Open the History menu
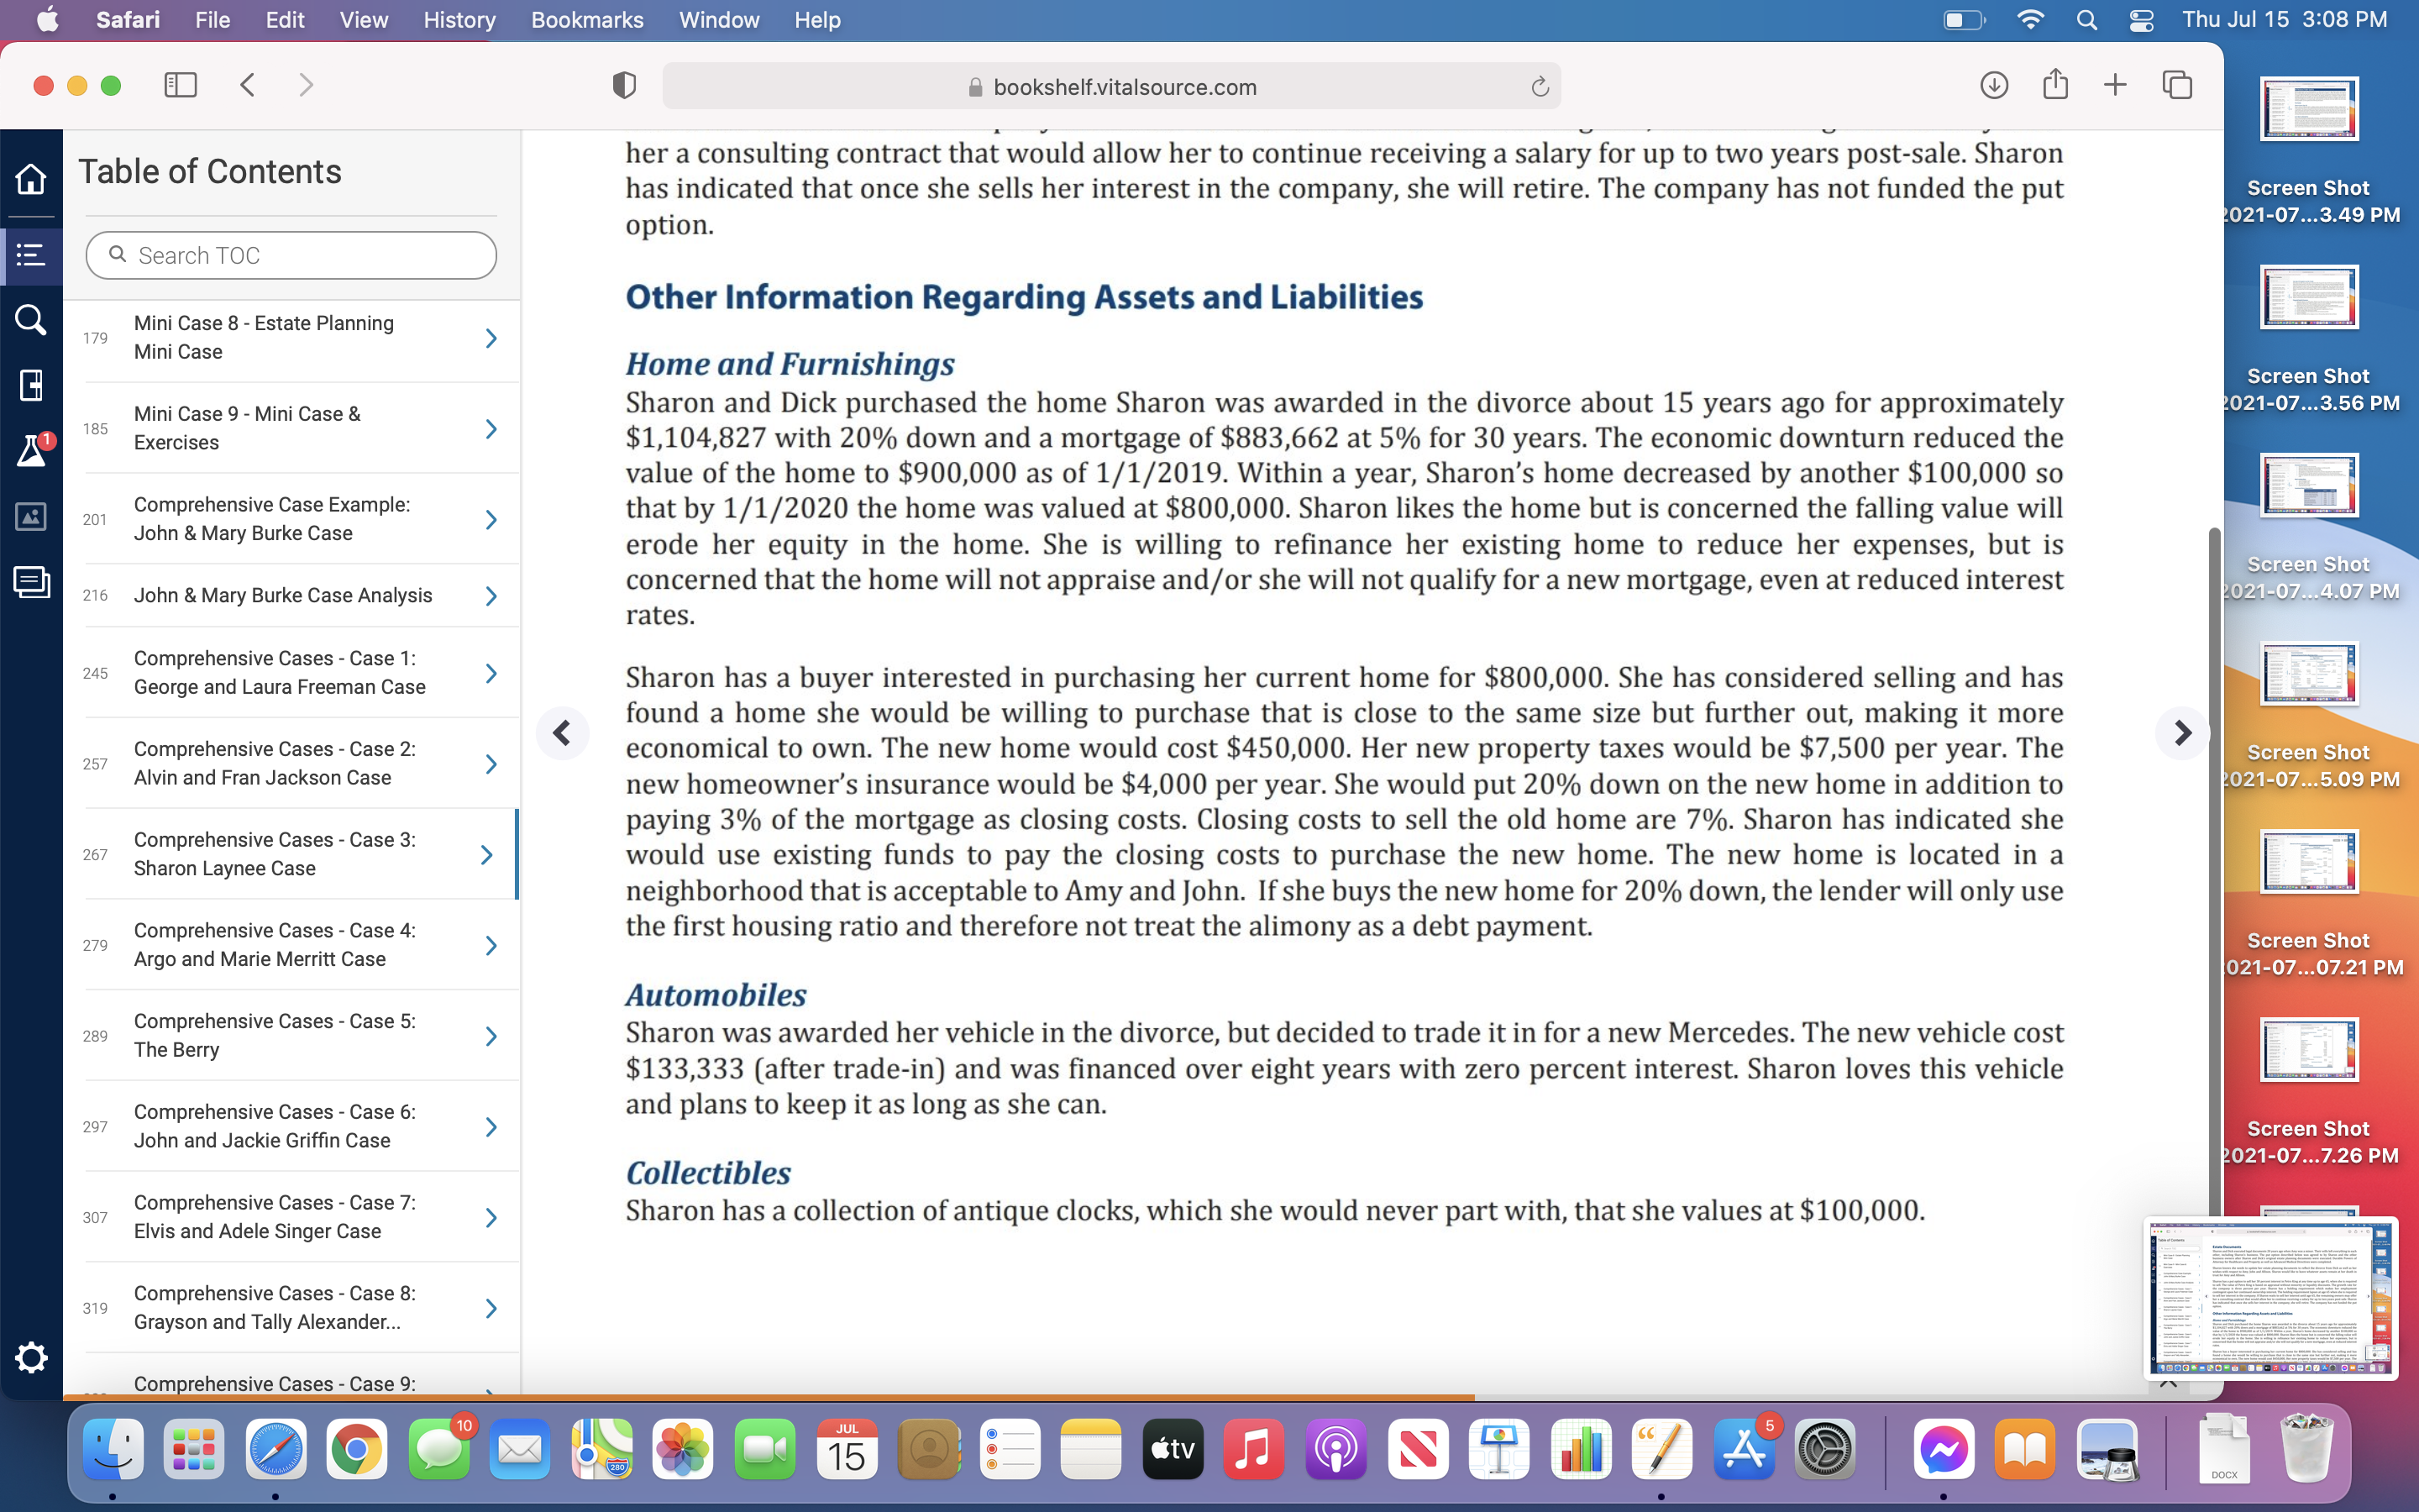Viewport: 2419px width, 1512px height. tap(459, 20)
